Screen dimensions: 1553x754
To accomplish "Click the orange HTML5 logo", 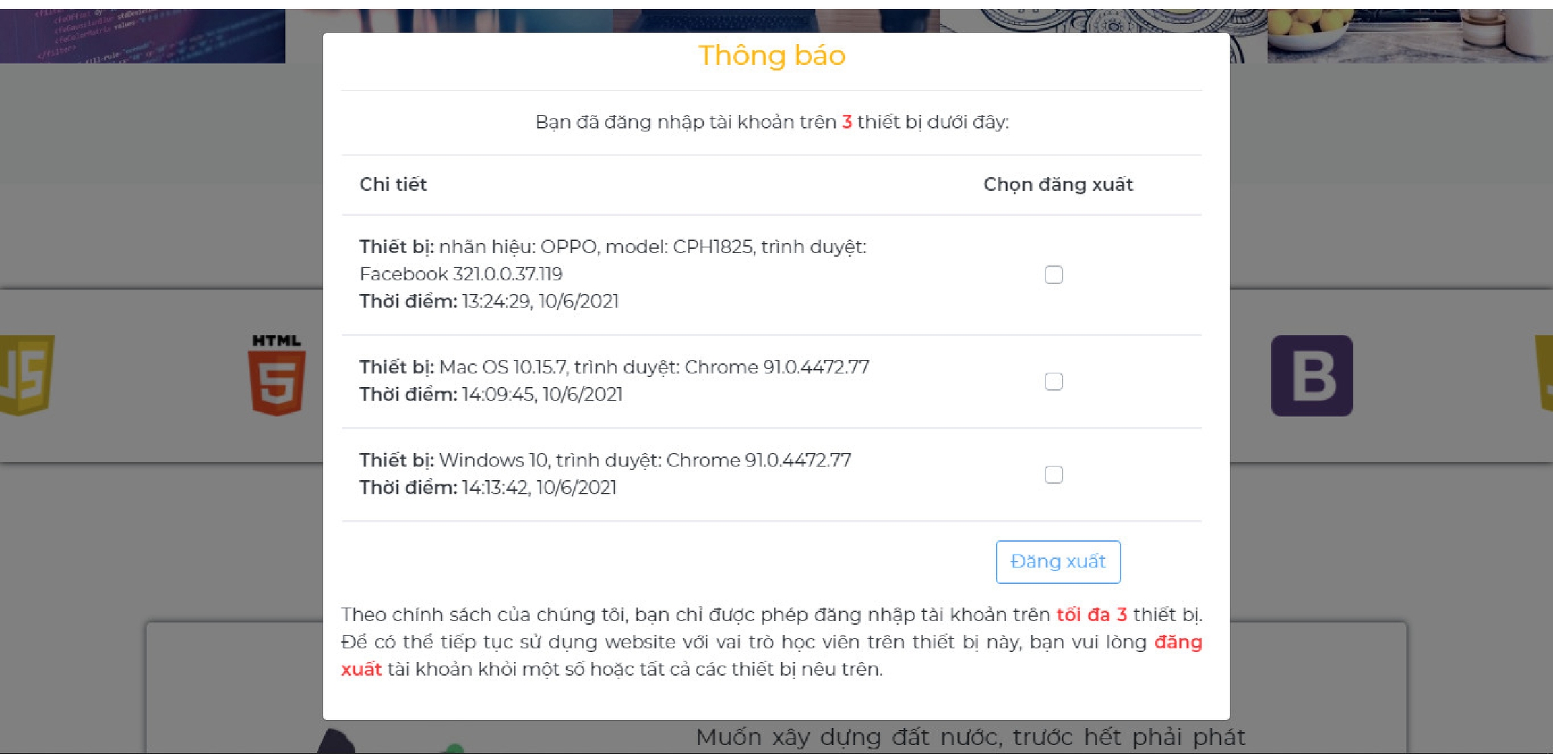I will 276,375.
